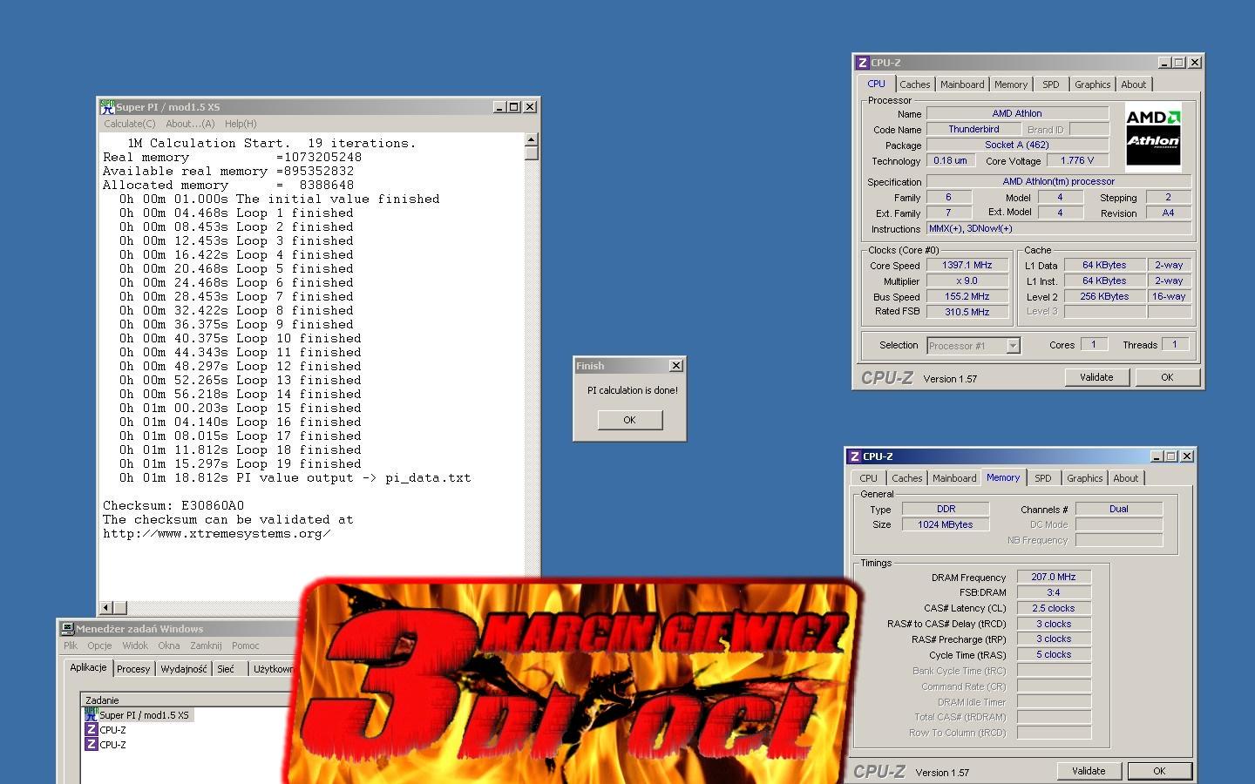The width and height of the screenshot is (1255, 784).
Task: Click the Core Speed 1397.1 MHz field
Action: pos(967,265)
